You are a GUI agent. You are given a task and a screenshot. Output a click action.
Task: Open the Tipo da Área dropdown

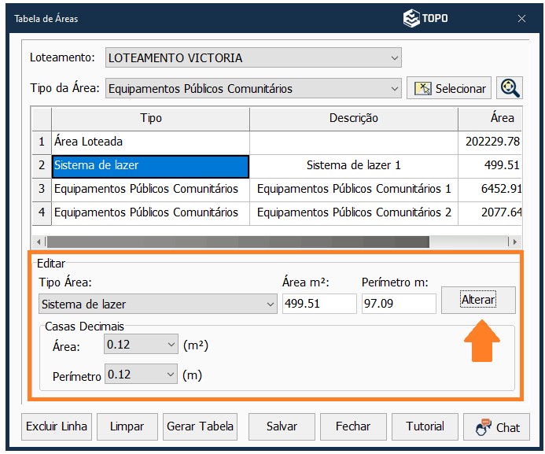[x=394, y=88]
